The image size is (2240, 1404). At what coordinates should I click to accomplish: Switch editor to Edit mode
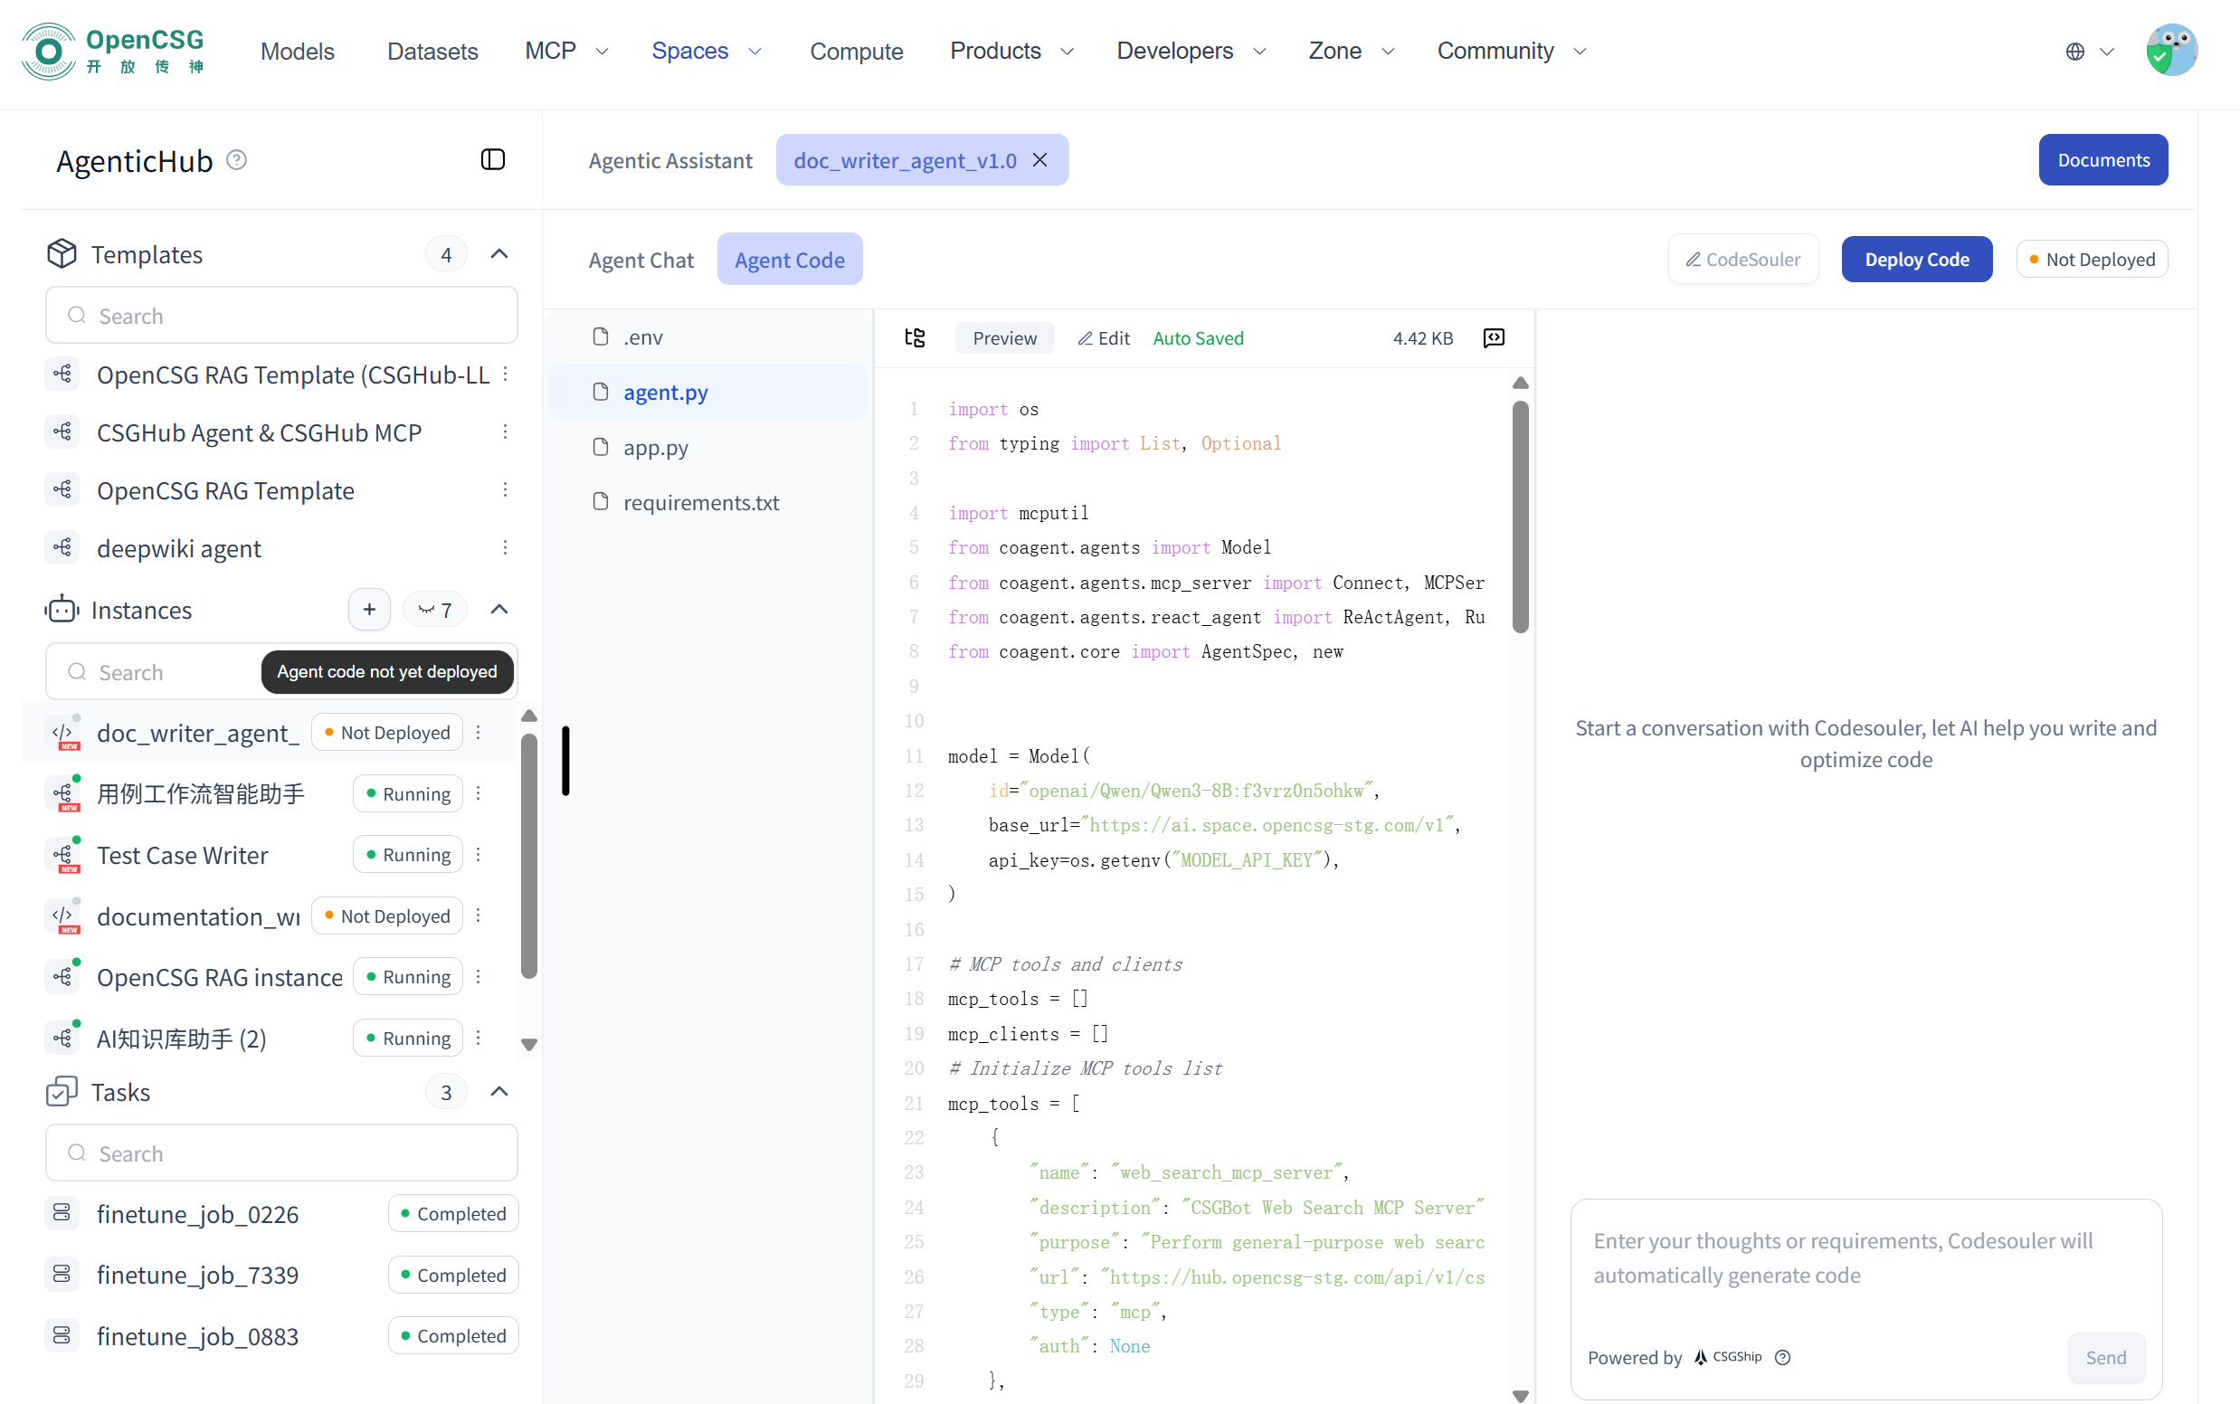[x=1104, y=338]
